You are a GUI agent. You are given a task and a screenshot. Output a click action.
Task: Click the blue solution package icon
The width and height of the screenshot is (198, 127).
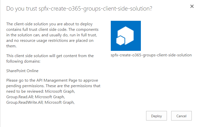tap(126, 36)
